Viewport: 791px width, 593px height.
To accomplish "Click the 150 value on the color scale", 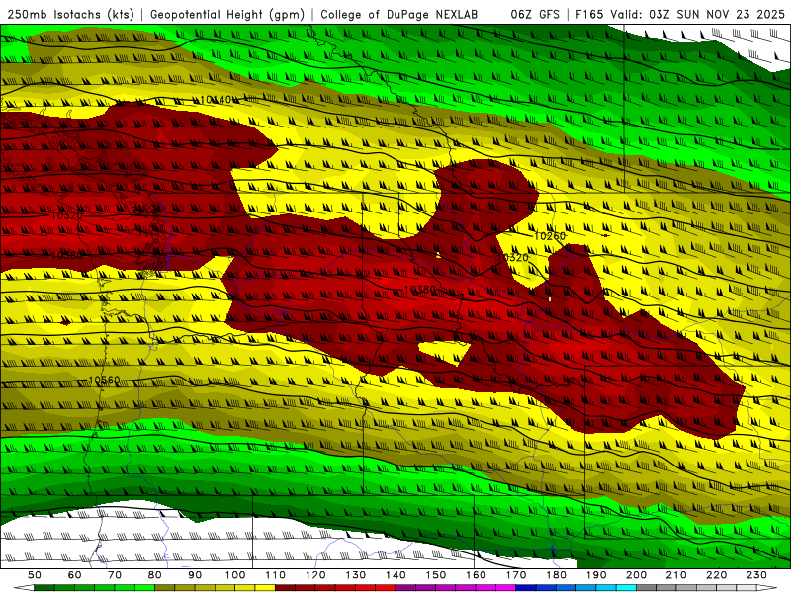I will tap(436, 575).
